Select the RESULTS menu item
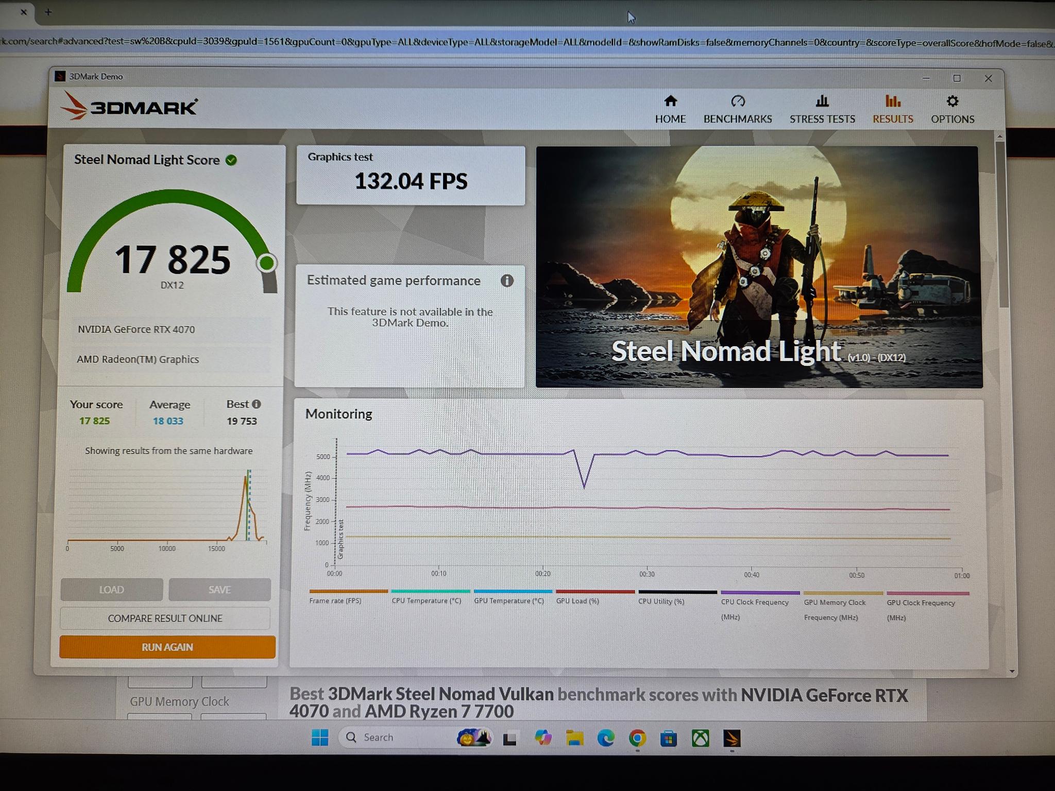 pos(892,109)
